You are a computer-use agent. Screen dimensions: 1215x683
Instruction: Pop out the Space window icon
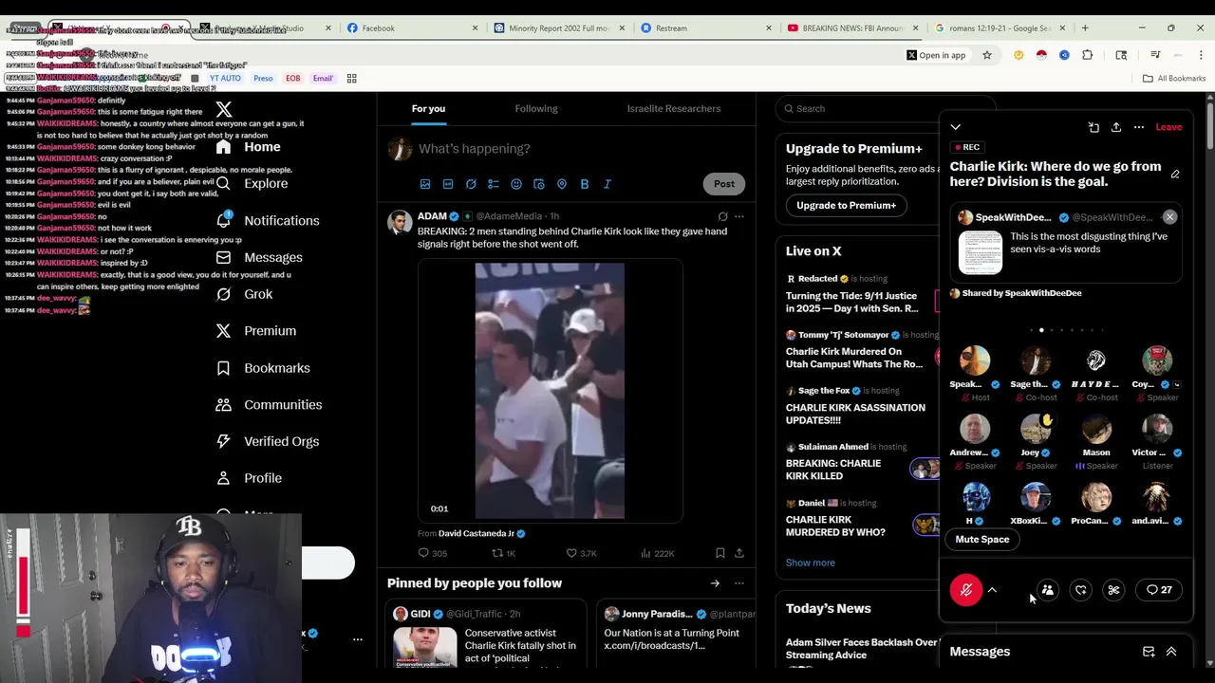tap(1093, 127)
